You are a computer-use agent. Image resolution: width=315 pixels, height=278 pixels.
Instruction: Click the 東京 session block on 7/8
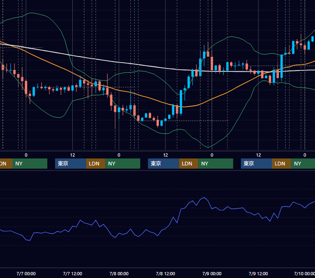tap(164, 164)
